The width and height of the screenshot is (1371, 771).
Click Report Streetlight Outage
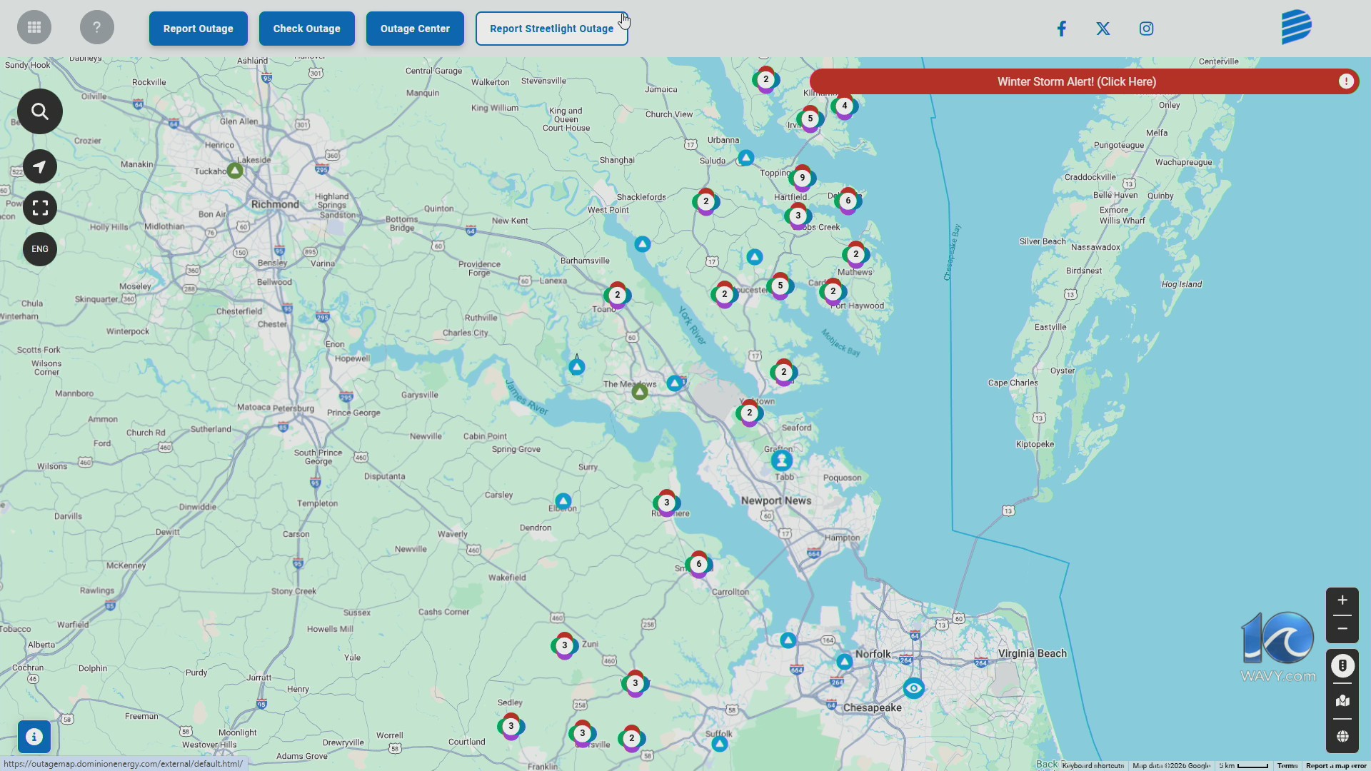(552, 29)
